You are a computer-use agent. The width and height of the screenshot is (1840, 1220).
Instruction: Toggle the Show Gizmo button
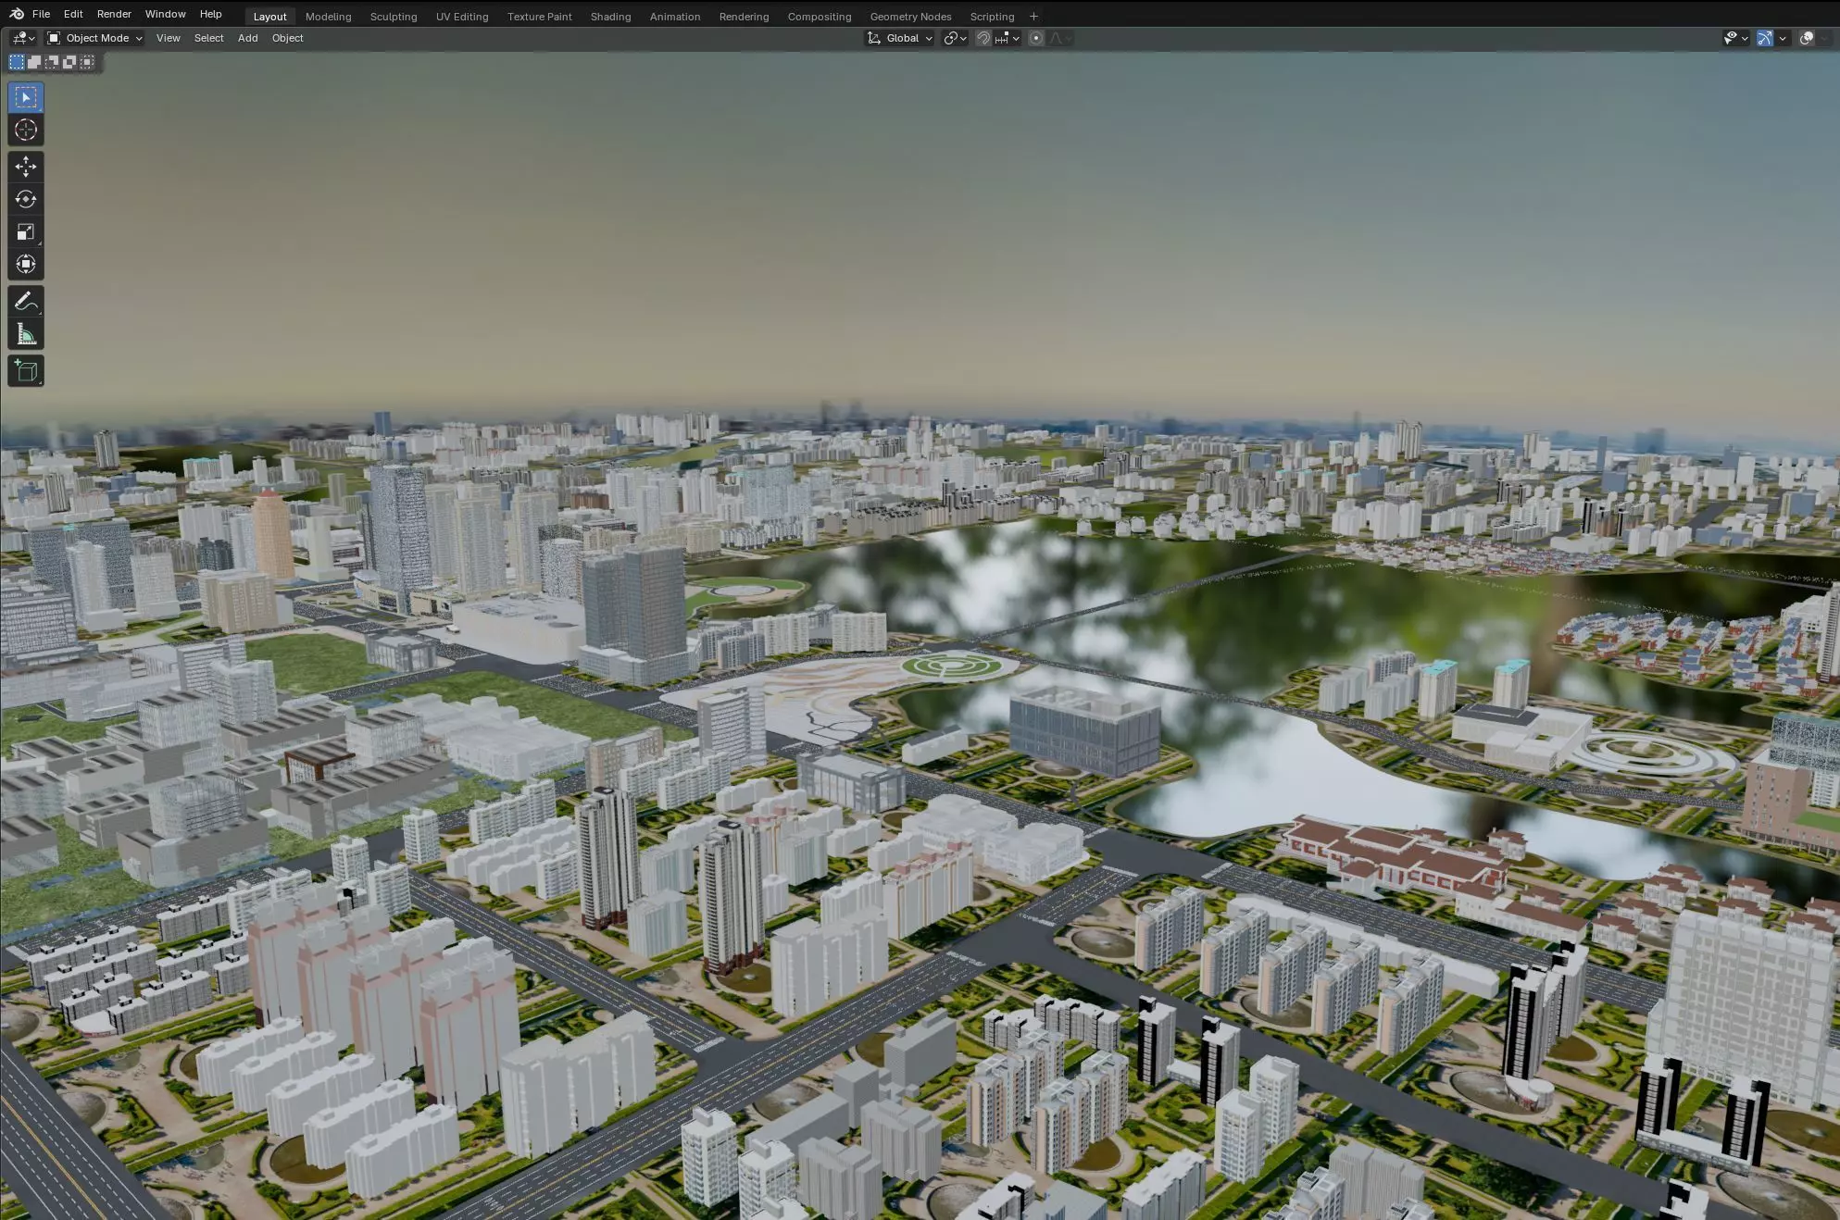pos(1765,38)
